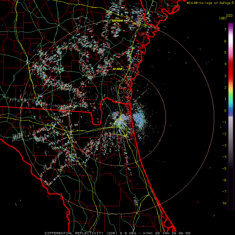Click the -1 value on the color scale
Image resolution: width=235 pixels, height=235 pixels.
pyautogui.click(x=224, y=122)
